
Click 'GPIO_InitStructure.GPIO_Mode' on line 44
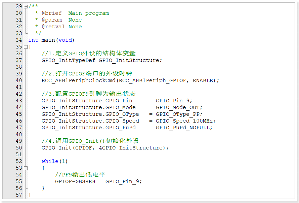coord(88,107)
